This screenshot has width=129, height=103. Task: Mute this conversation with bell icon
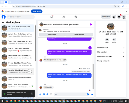coord(107,40)
